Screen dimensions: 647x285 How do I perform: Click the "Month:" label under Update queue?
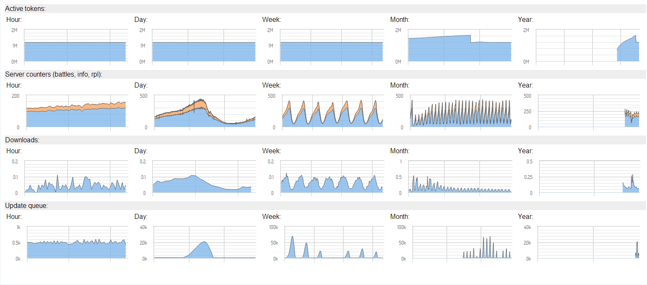point(400,216)
